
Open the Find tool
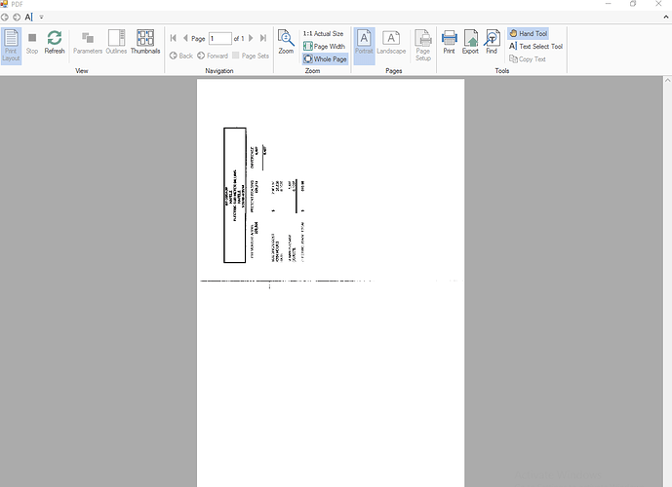pyautogui.click(x=492, y=42)
